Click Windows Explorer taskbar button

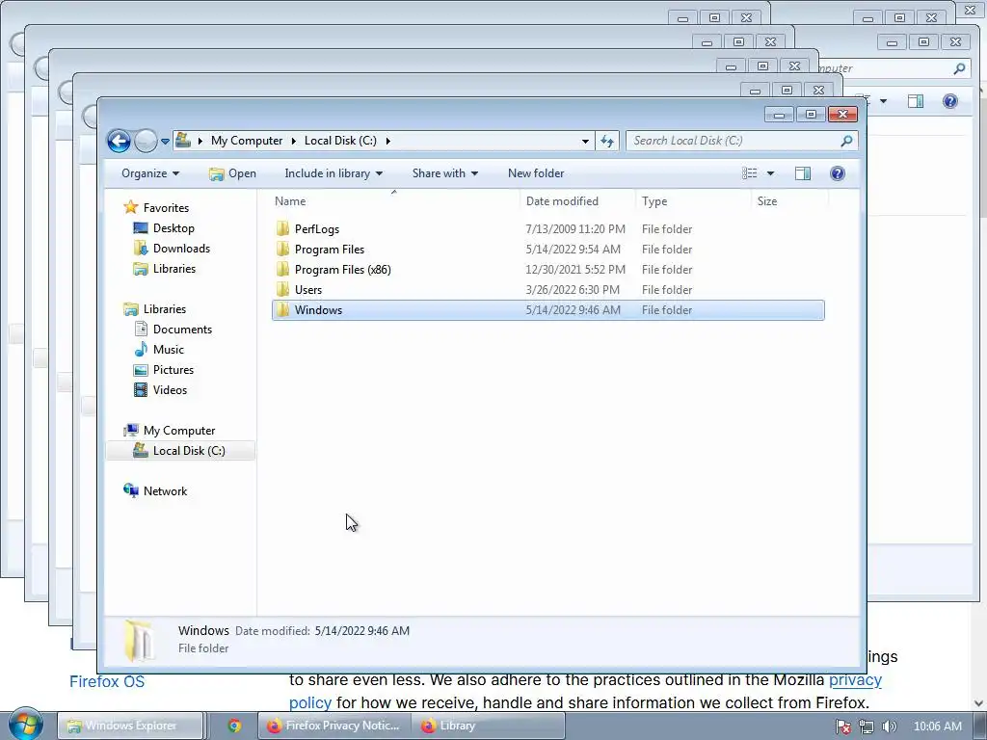131,726
